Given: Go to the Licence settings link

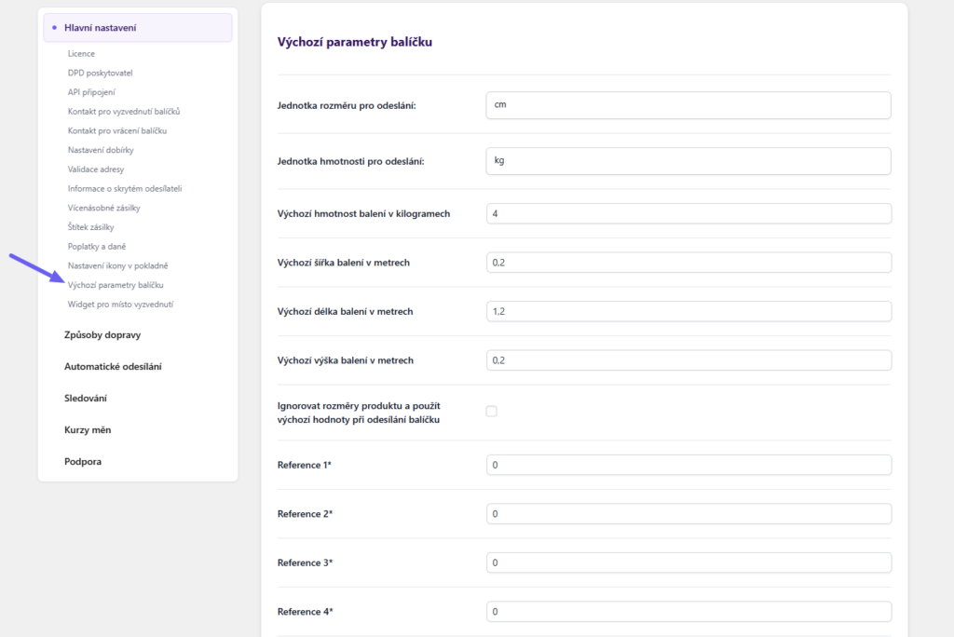Looking at the screenshot, I should pyautogui.click(x=81, y=54).
